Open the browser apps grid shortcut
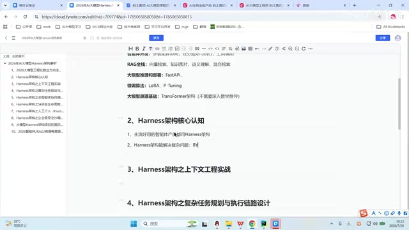This screenshot has width=409, height=230. (5, 27)
